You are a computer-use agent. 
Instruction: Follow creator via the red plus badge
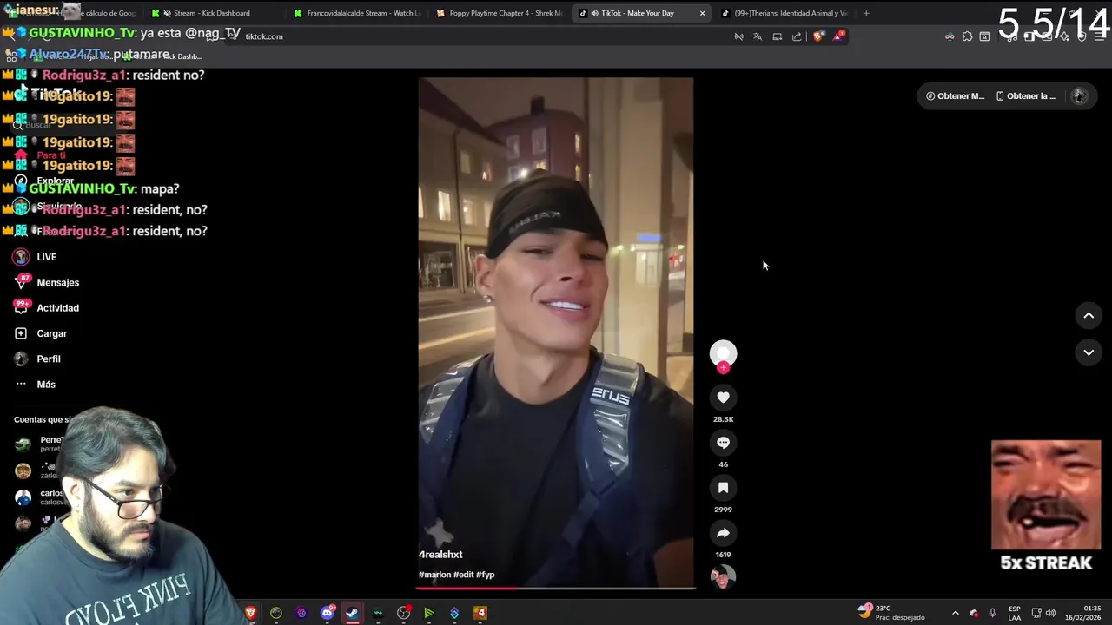[723, 368]
